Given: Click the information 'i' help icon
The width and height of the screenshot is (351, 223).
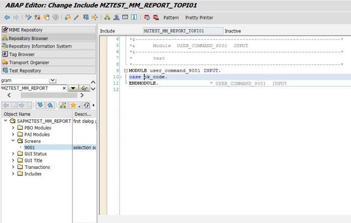Looking at the screenshot, I should point(134,18).
